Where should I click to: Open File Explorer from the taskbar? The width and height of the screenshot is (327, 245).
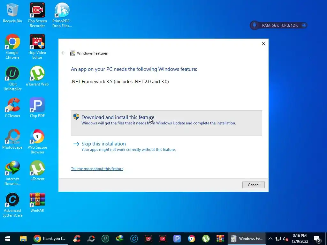[x=23, y=239]
